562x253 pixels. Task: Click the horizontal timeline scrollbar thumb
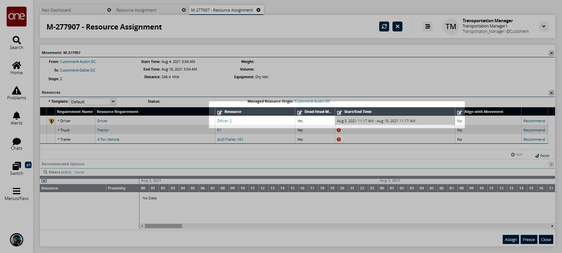click(164, 226)
